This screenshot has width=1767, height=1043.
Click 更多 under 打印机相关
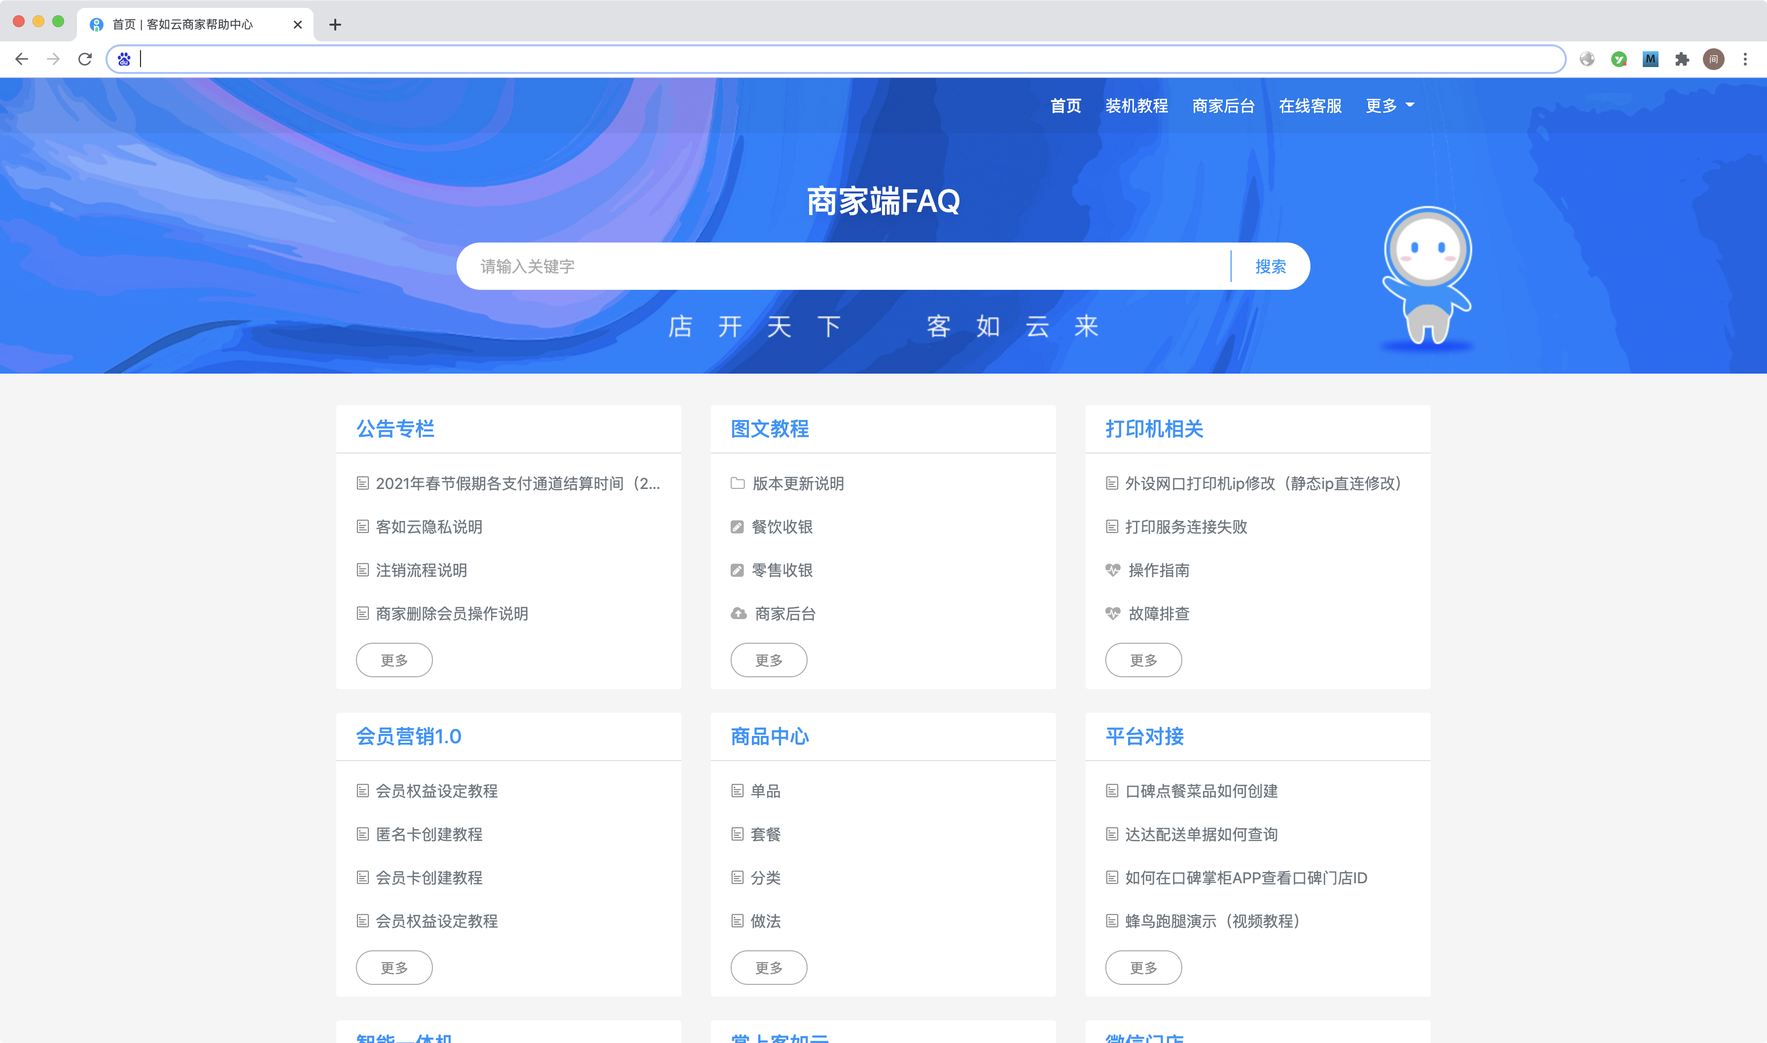point(1143,661)
